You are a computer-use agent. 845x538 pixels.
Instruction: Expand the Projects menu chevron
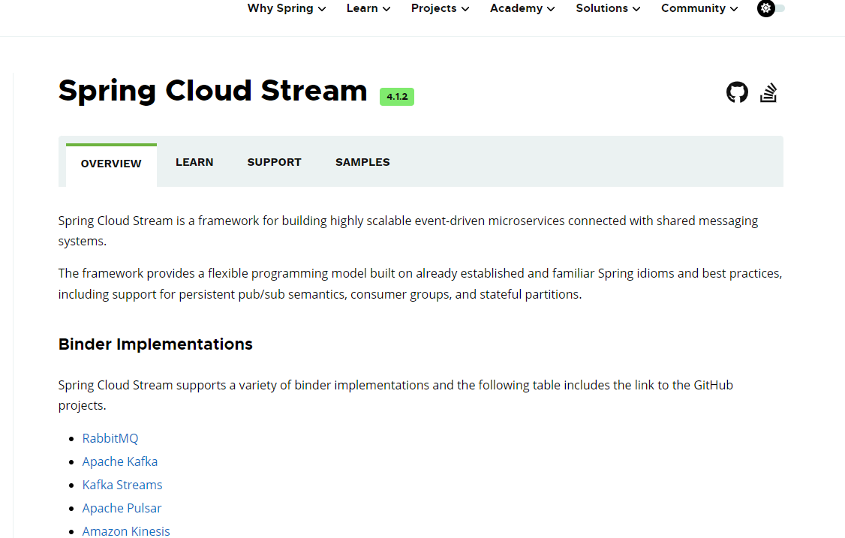click(x=466, y=8)
